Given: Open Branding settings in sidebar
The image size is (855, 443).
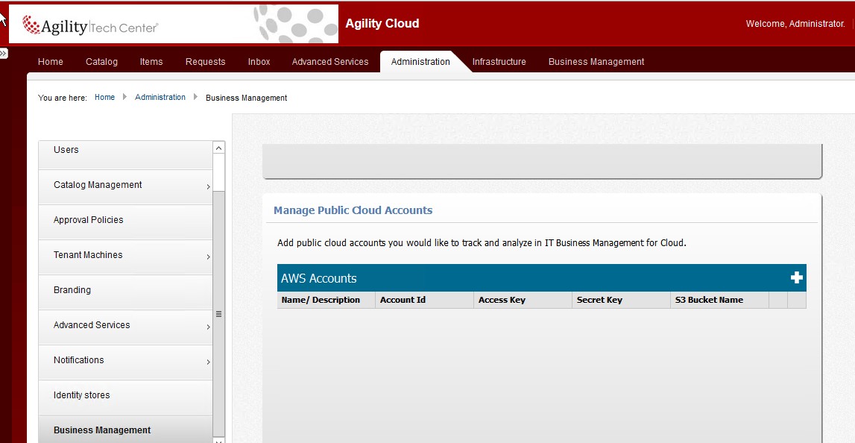Looking at the screenshot, I should 72,290.
